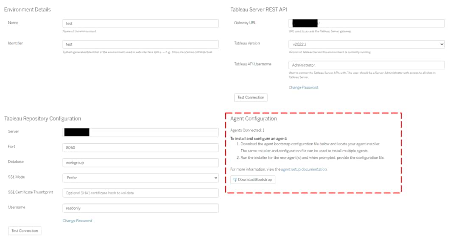Screen dimensions: 464x240
Task: Click Change Password under Tableau API Username
Action: [x=303, y=87]
